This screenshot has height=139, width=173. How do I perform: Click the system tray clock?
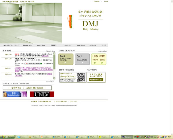pyautogui.click(x=169, y=137)
